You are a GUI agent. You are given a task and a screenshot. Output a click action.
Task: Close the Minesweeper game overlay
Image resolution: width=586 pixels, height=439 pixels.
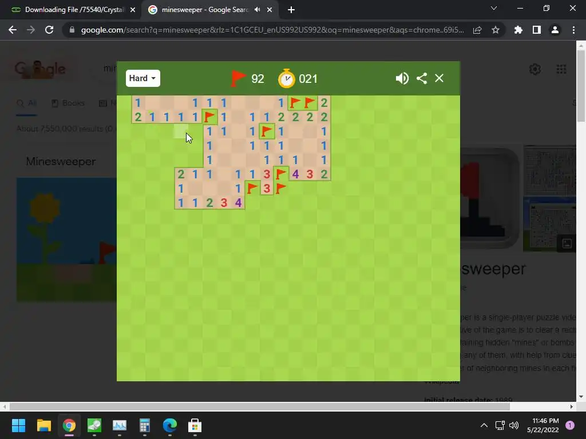(x=439, y=78)
